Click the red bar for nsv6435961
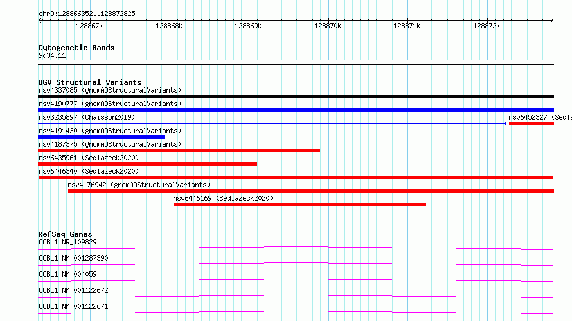Viewport: 572px width, 321px height. (147, 164)
